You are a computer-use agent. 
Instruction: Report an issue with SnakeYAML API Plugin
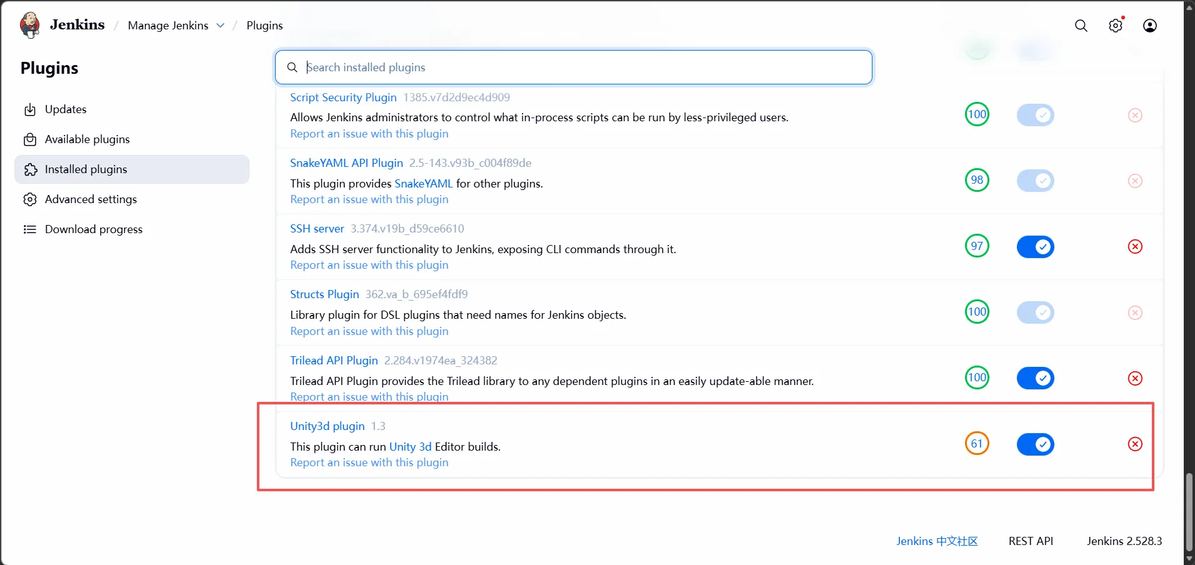pos(369,199)
